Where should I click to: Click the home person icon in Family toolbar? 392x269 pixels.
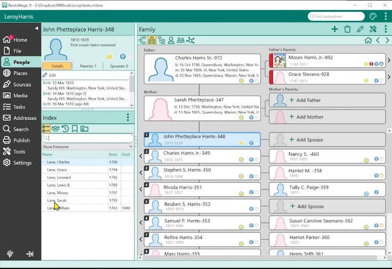click(x=368, y=41)
